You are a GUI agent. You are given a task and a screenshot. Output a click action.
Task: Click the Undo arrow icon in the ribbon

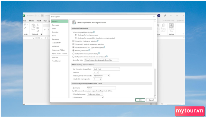tap(25, 25)
